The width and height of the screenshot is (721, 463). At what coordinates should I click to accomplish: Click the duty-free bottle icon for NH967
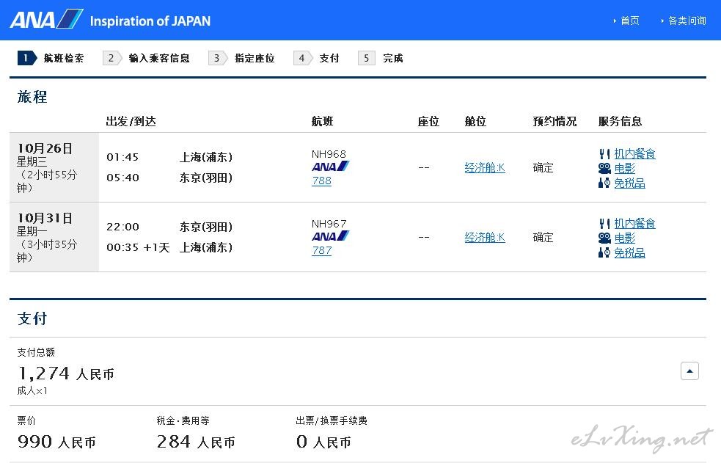coord(604,253)
